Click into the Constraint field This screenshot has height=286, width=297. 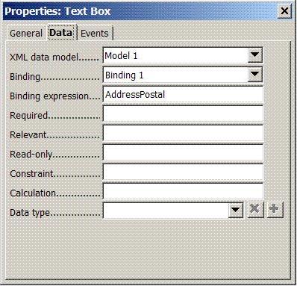183,172
